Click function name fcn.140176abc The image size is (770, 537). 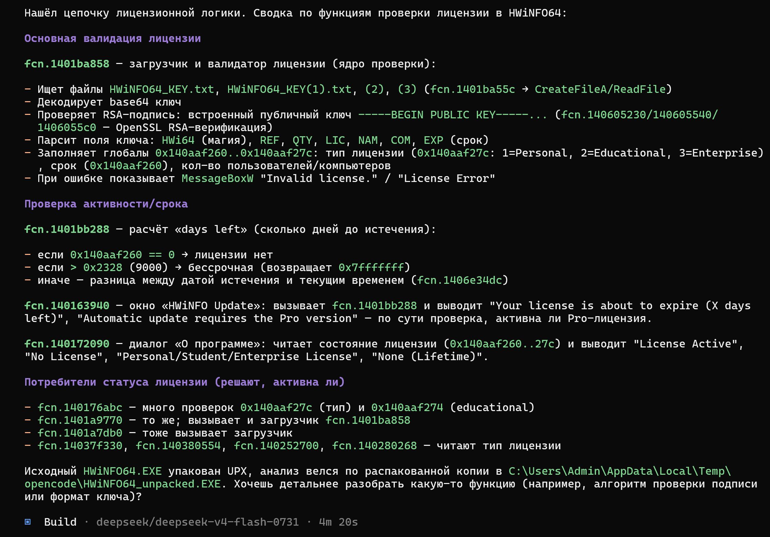click(80, 408)
